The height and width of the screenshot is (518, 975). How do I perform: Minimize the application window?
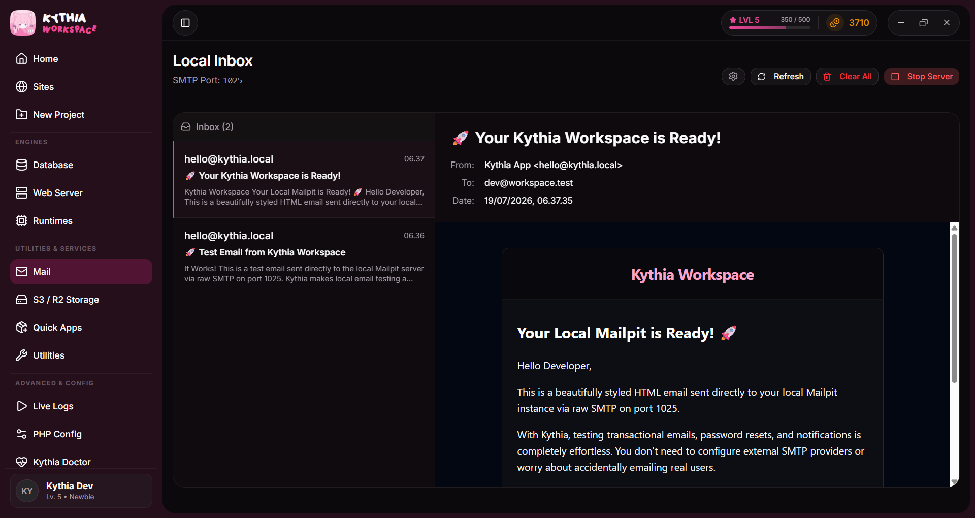pos(901,23)
